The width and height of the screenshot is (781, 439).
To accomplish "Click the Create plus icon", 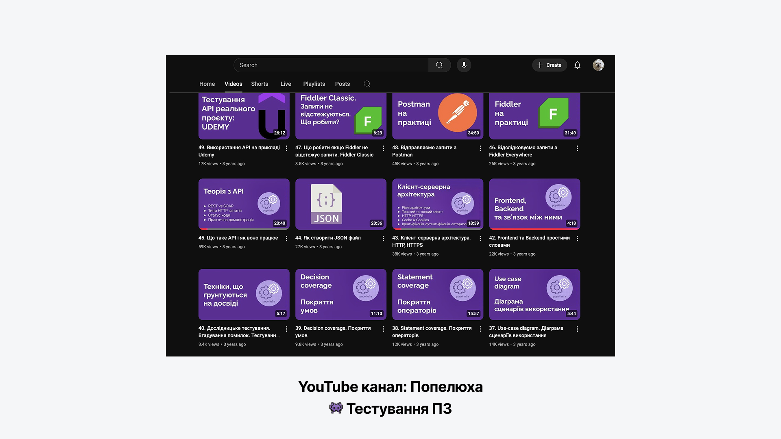I will coord(540,65).
